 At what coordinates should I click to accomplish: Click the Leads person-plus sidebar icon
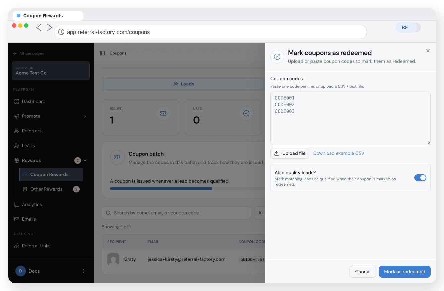pyautogui.click(x=16, y=145)
